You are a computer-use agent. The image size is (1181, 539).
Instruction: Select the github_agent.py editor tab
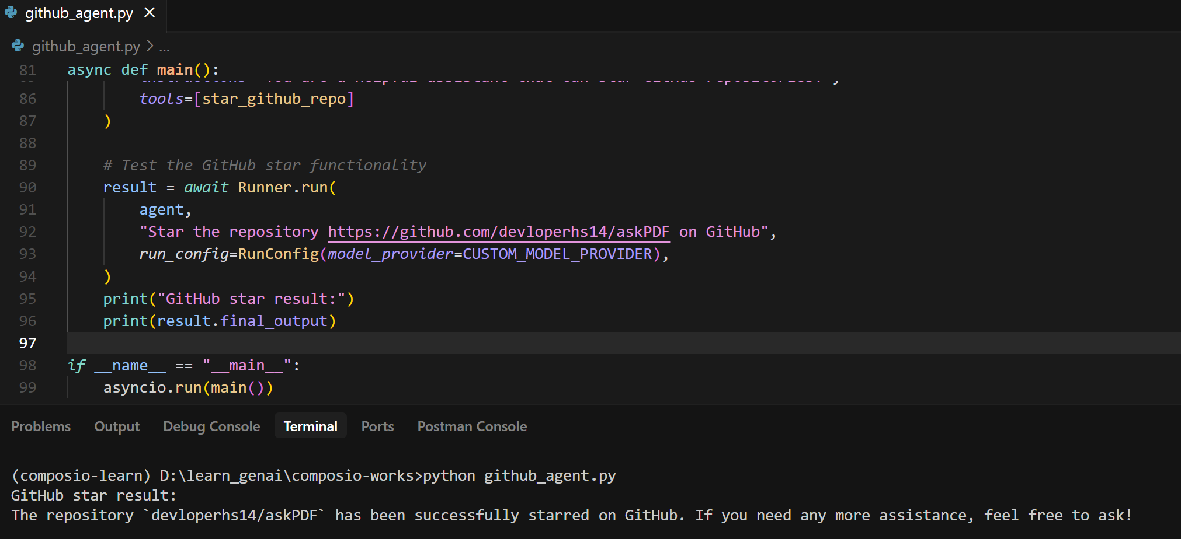coord(83,14)
